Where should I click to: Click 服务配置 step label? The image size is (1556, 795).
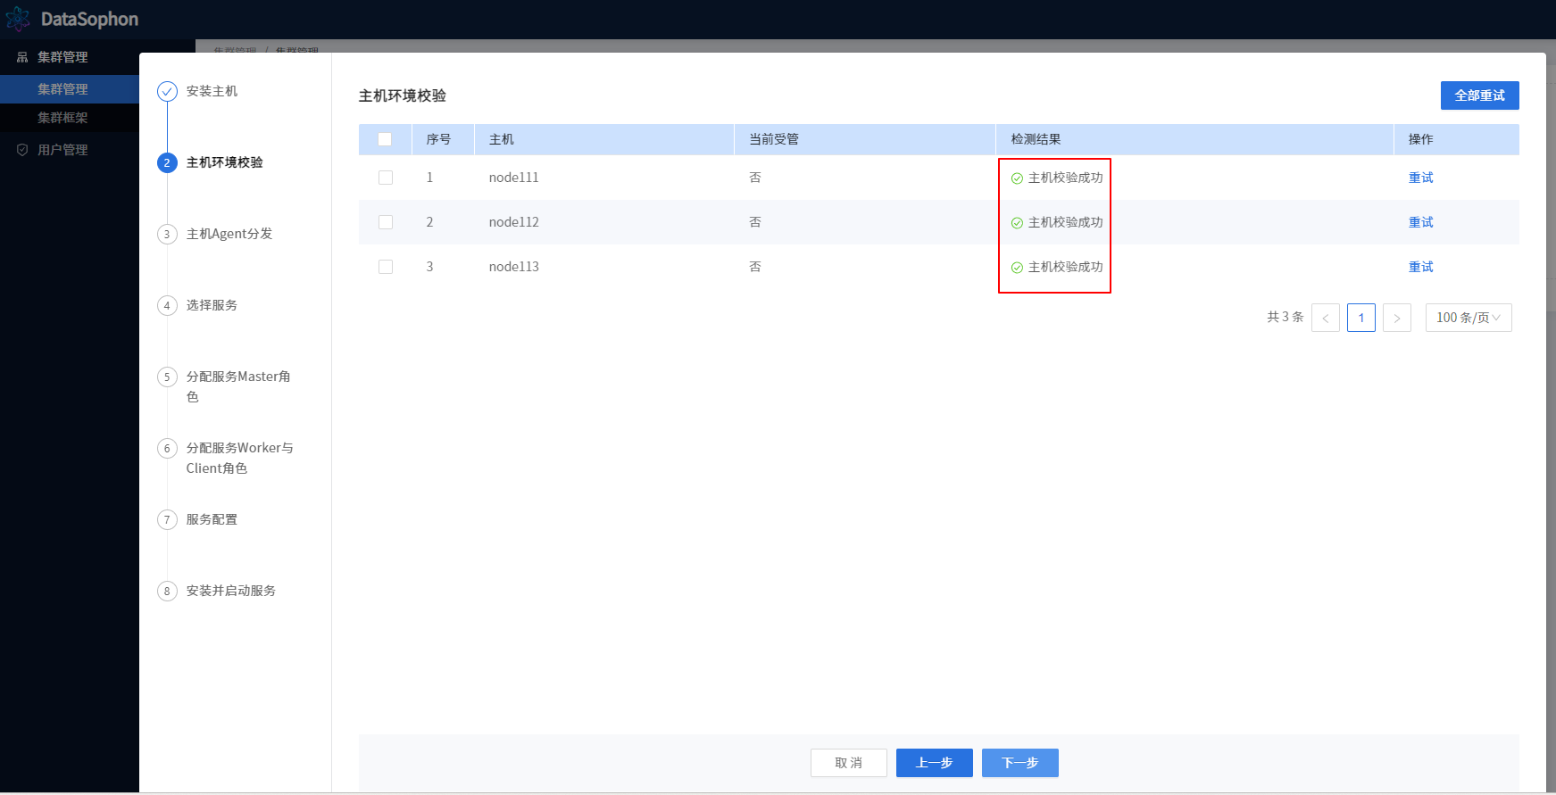[x=212, y=519]
